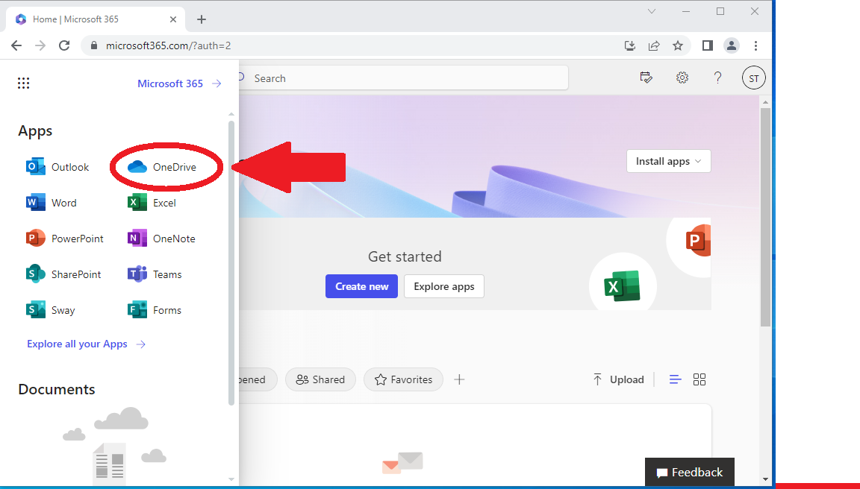Click the app launcher panel scrollbar

(x=231, y=262)
